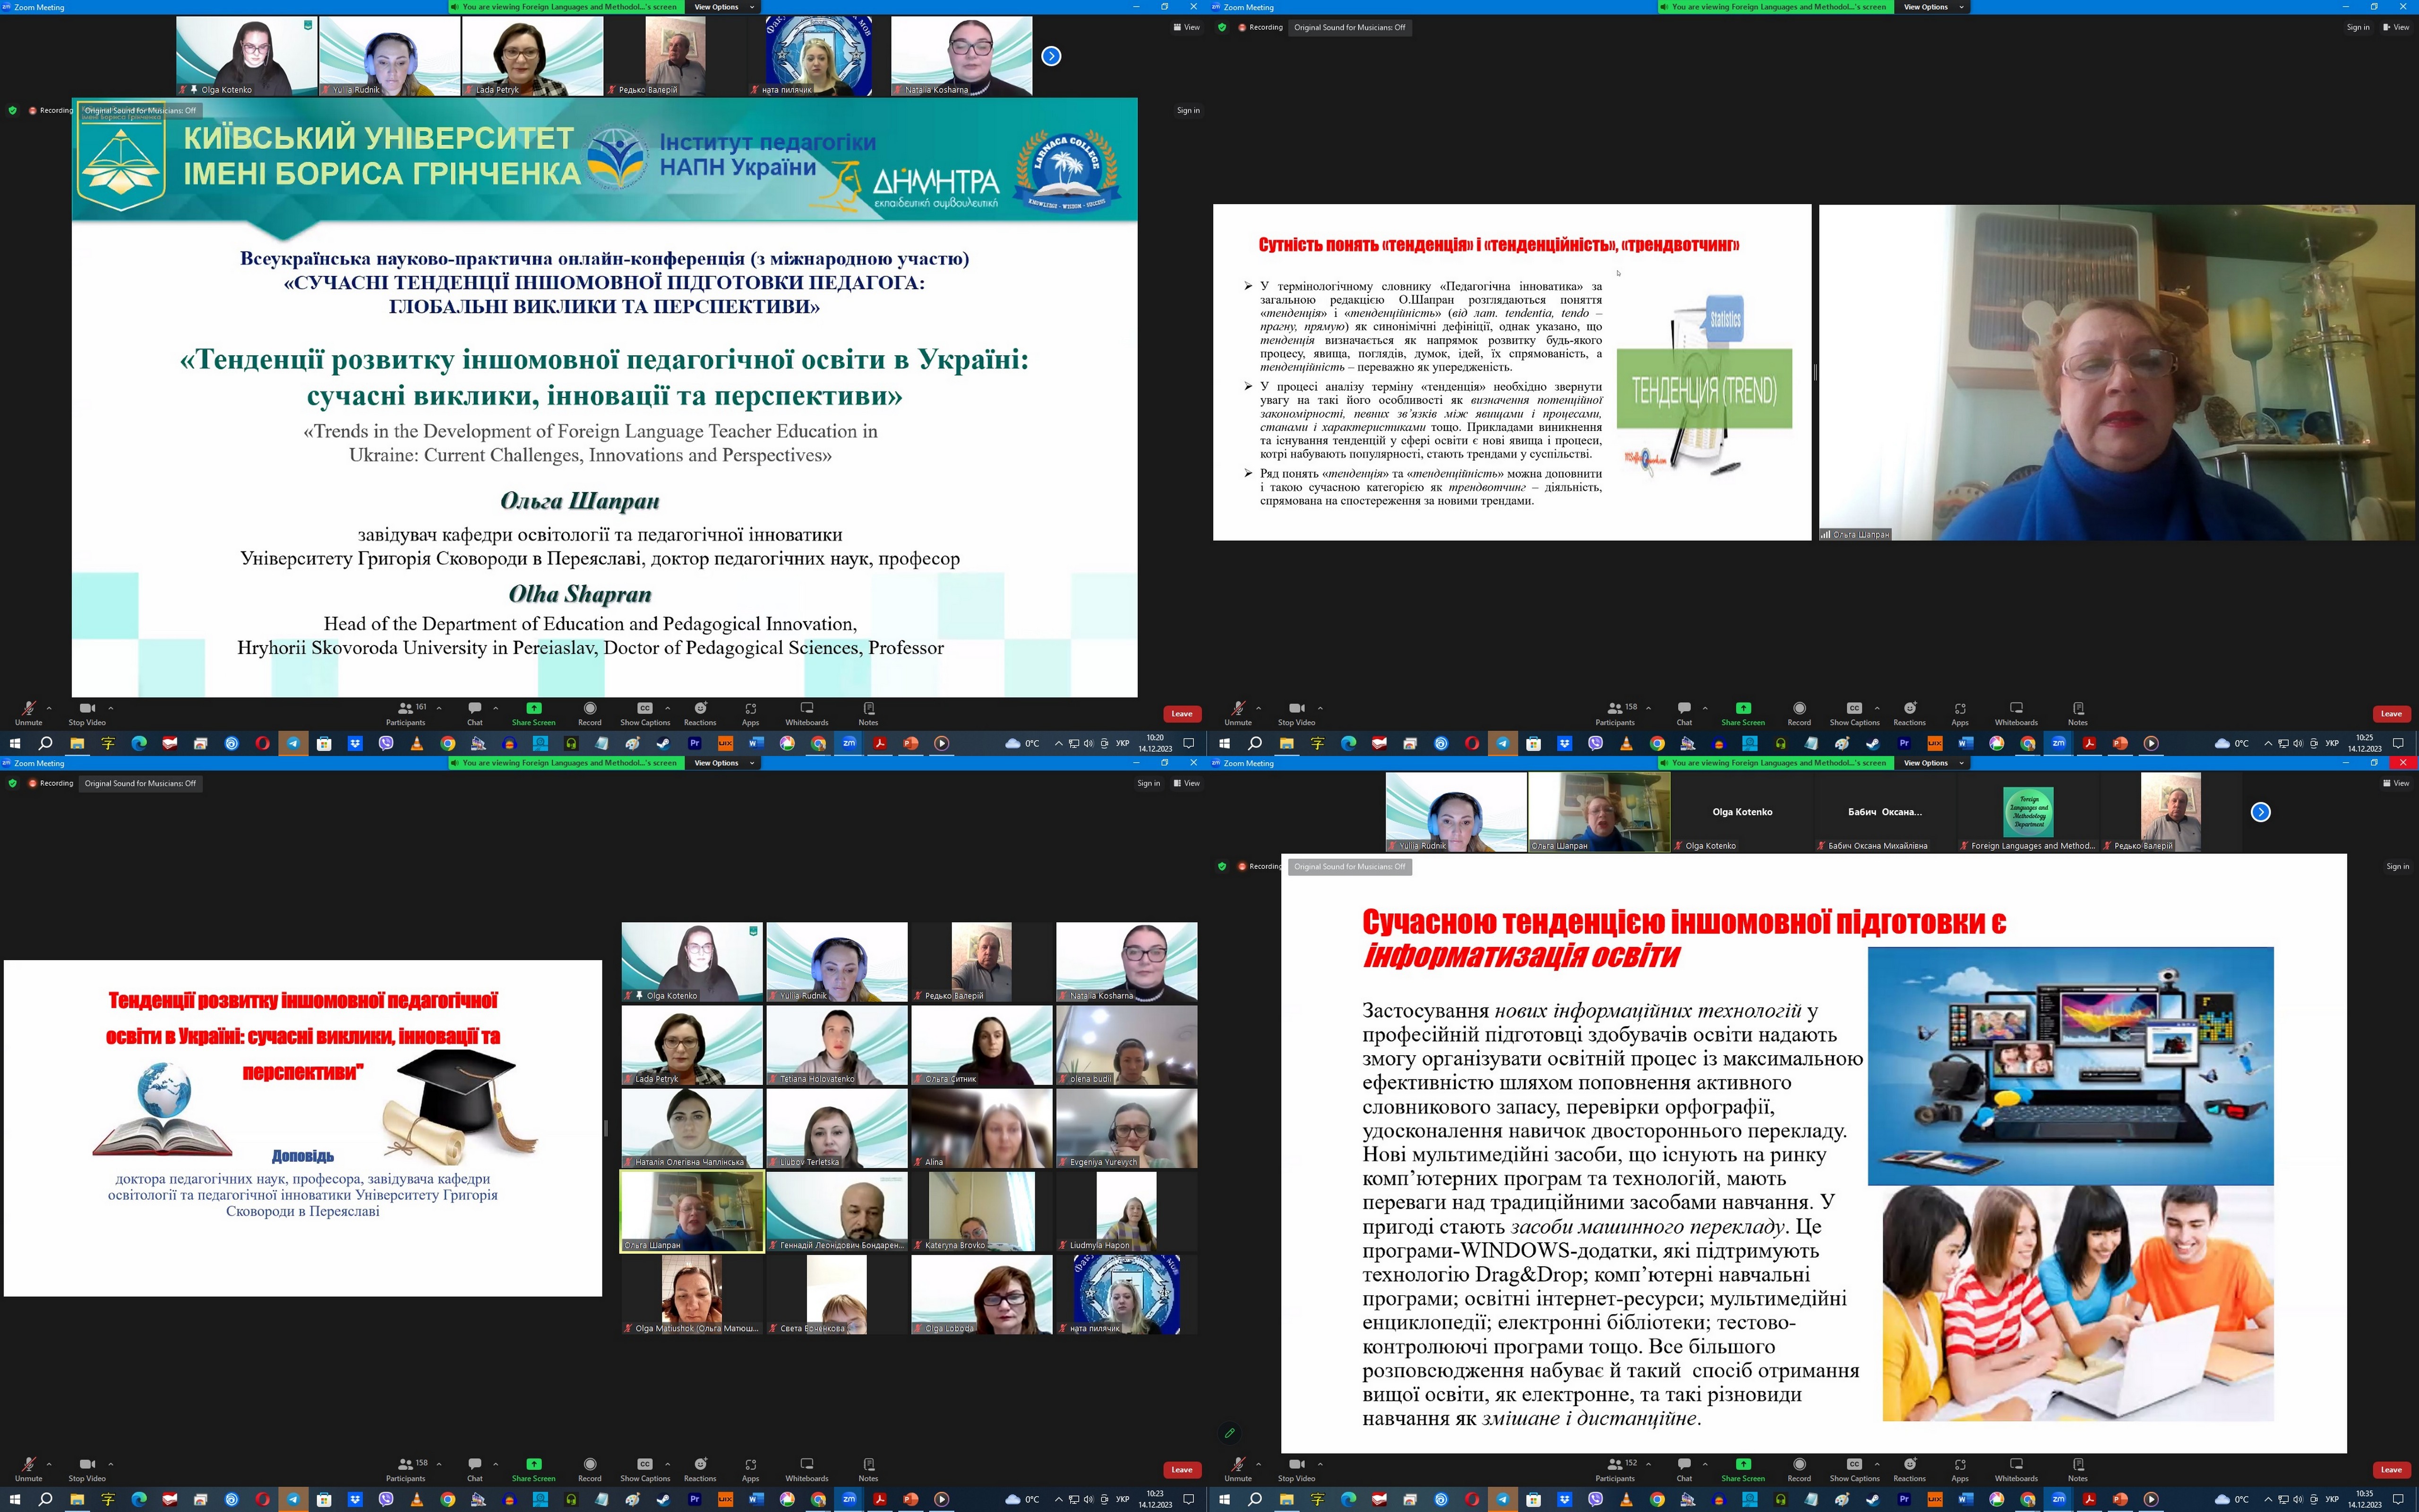The height and width of the screenshot is (1512, 2419).
Task: Click next-page arrow beside Natalia Kosharna's top thumbnail
Action: tap(1051, 56)
